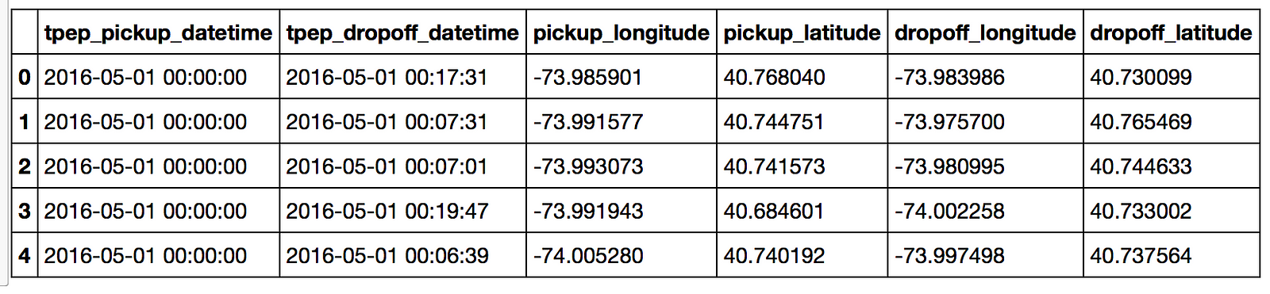The width and height of the screenshot is (1270, 294).
Task: Click dropoff time 2016-05-01 00:17:31
Action: pos(387,77)
